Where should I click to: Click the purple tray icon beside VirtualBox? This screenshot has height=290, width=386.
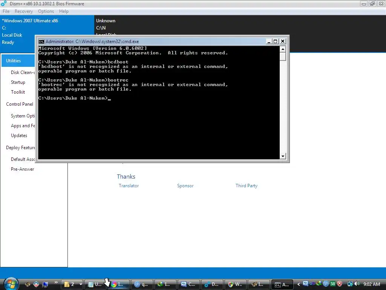point(312,284)
